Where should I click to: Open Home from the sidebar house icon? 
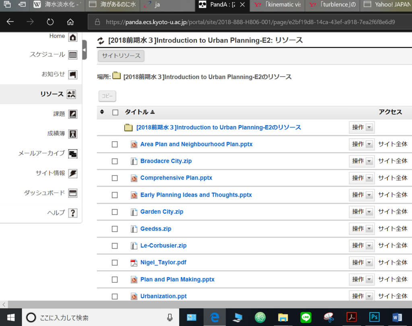(73, 37)
